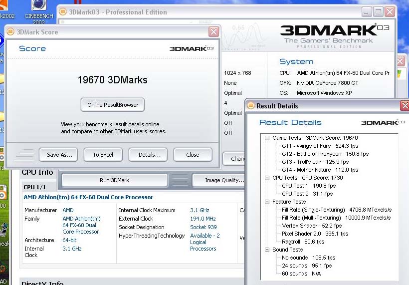Select GT2 - Battle of Proxycon result

pos(325,154)
